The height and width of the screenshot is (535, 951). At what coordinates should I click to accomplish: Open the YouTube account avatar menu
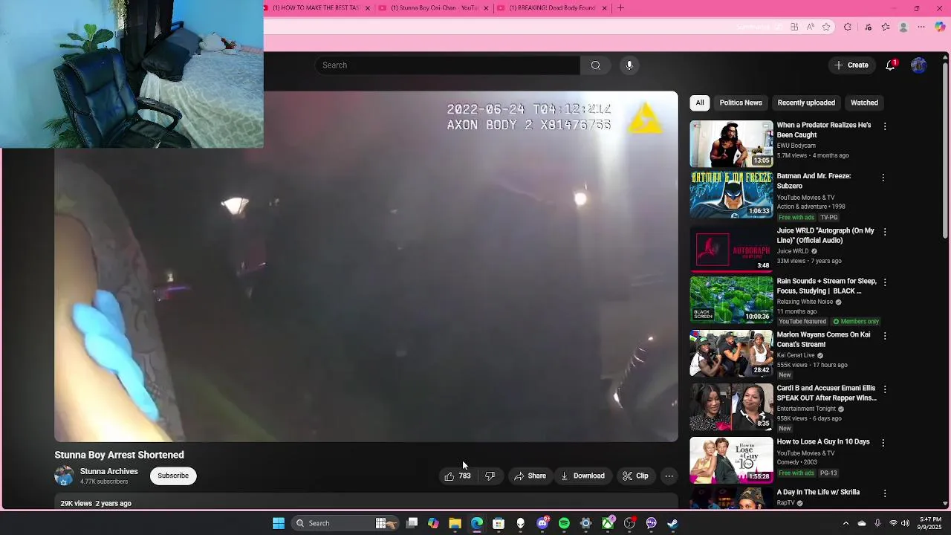tap(919, 65)
